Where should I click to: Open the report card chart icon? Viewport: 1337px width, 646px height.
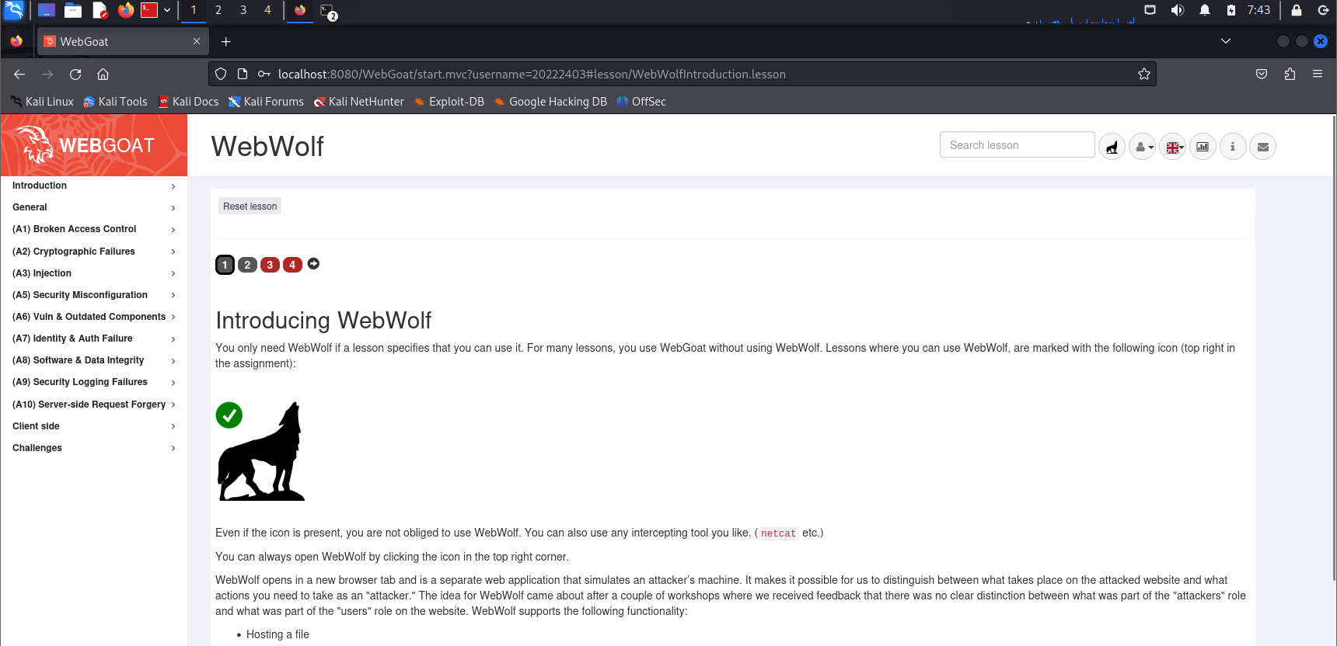pyautogui.click(x=1203, y=147)
